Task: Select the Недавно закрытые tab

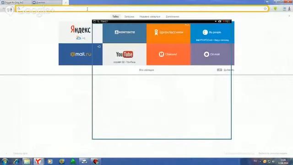Action: [x=150, y=16]
